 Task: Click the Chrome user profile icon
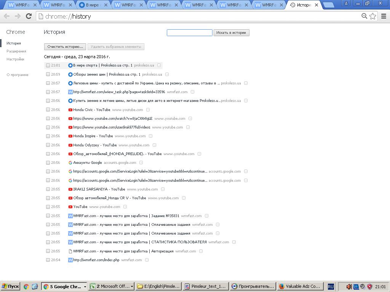click(346, 3)
